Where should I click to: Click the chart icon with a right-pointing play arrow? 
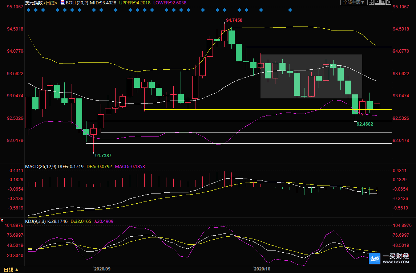(383, 2)
